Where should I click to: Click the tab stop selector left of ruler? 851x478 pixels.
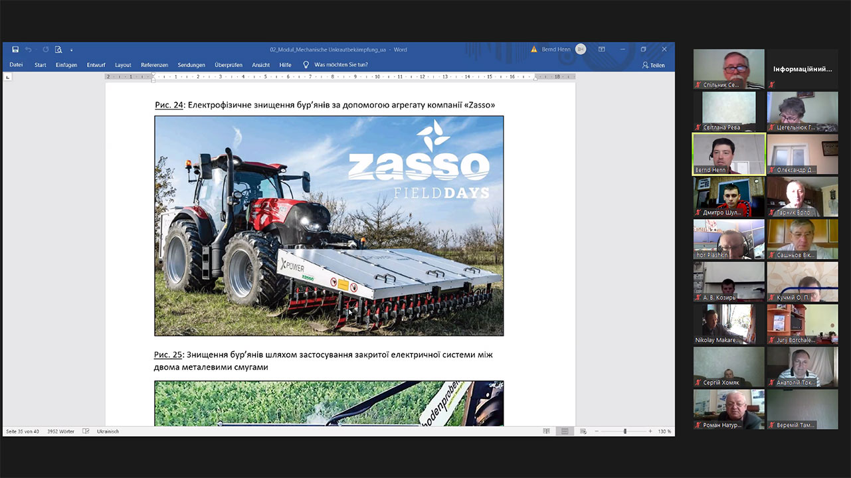point(8,78)
